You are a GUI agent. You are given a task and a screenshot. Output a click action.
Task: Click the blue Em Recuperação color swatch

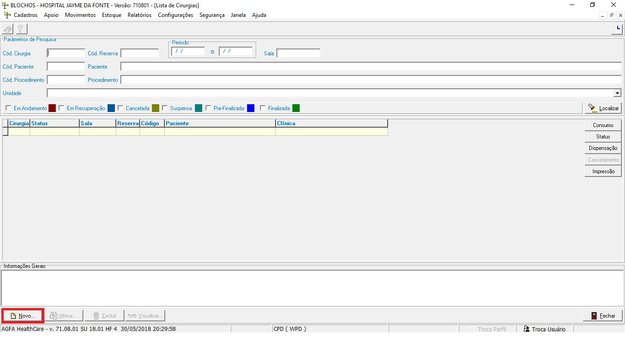[x=111, y=108]
